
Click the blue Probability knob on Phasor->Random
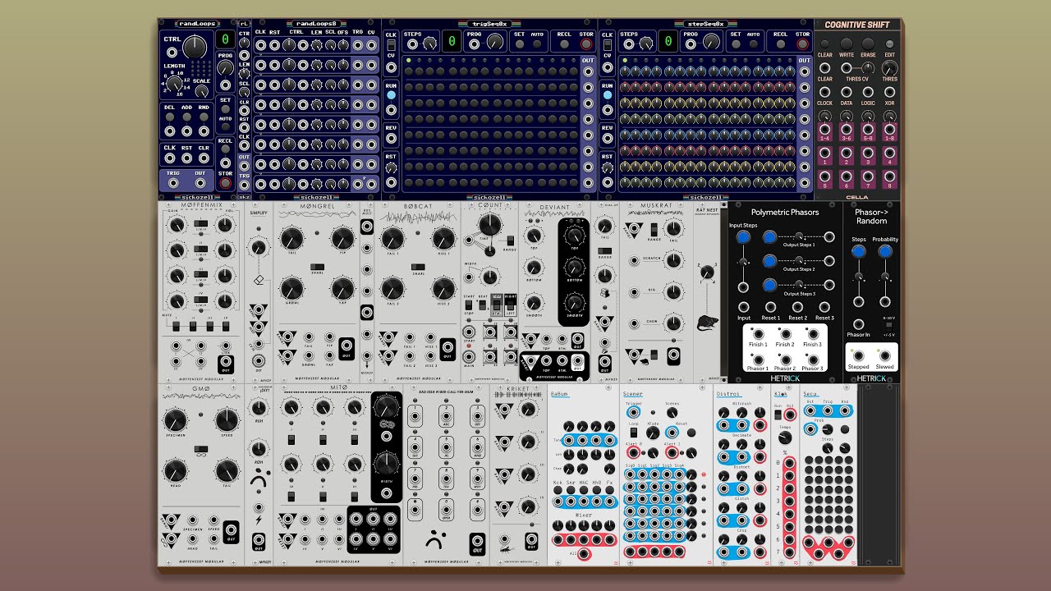point(885,252)
